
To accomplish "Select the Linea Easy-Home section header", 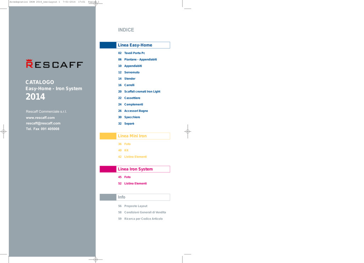I will (143, 45).
